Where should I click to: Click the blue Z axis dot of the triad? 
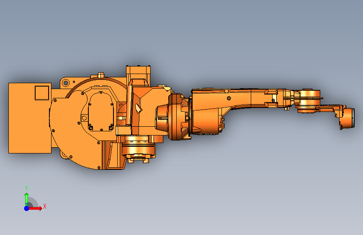[x=27, y=208]
